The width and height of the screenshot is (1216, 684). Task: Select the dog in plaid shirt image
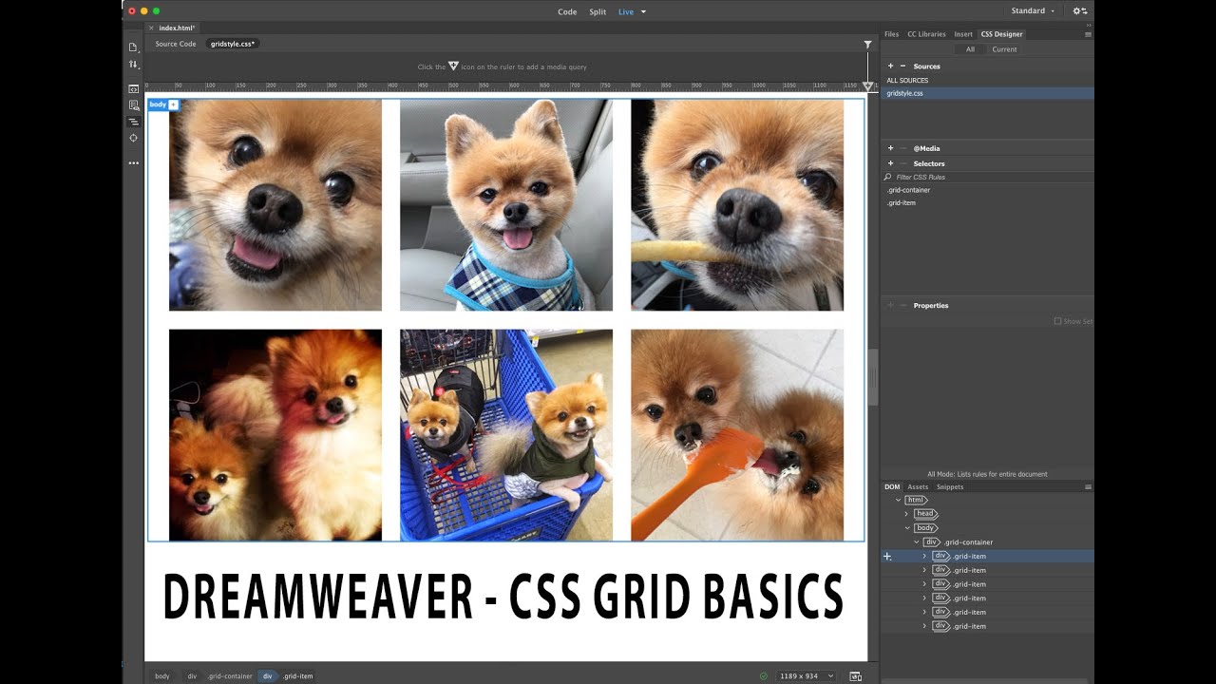pos(506,204)
